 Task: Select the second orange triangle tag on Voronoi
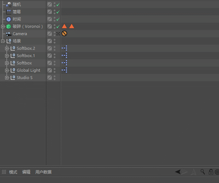[72, 26]
